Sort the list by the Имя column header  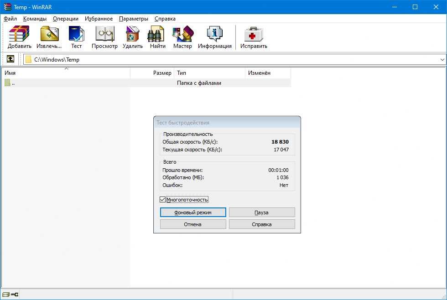(x=66, y=73)
